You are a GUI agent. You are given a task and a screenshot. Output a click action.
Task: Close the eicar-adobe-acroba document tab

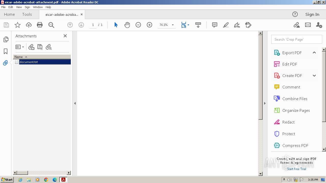(81, 14)
